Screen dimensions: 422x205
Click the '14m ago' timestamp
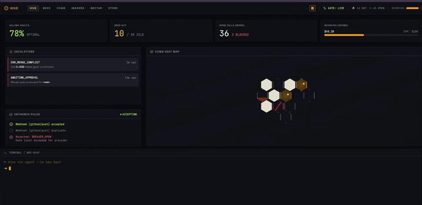130,78
